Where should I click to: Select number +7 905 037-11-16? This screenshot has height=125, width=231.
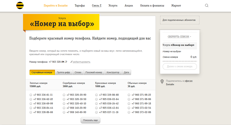click(x=96, y=112)
